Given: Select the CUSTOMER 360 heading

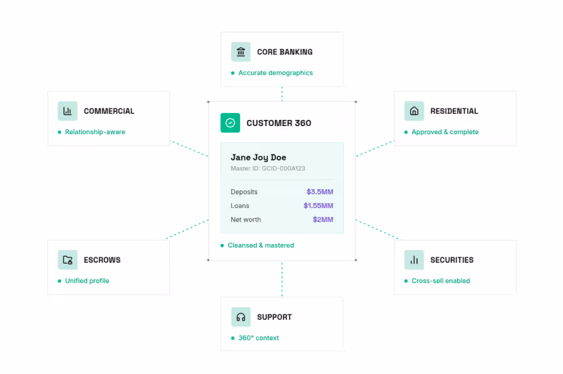Looking at the screenshot, I should [279, 123].
